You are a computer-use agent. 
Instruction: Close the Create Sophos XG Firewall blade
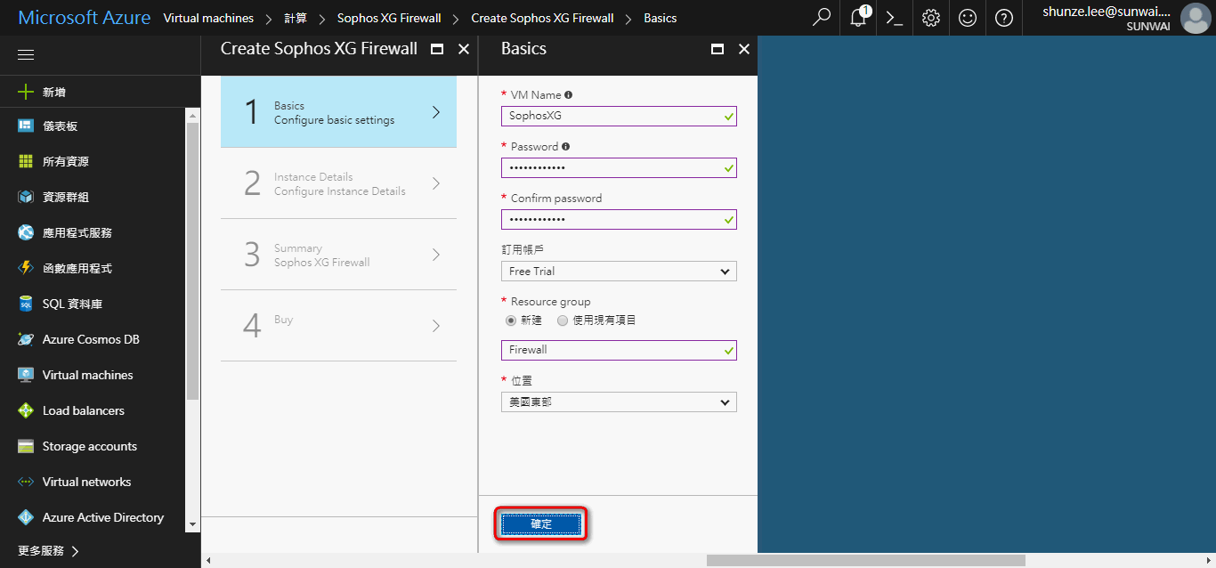[464, 49]
